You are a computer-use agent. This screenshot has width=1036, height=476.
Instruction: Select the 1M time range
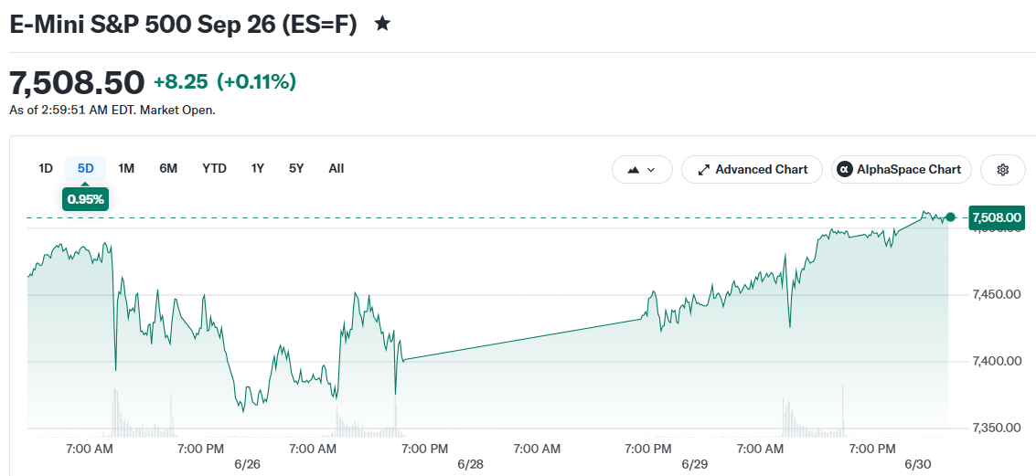pos(126,168)
